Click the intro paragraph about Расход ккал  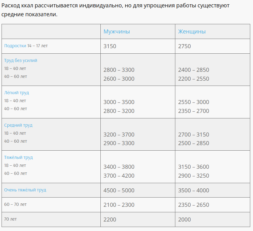point(115,10)
